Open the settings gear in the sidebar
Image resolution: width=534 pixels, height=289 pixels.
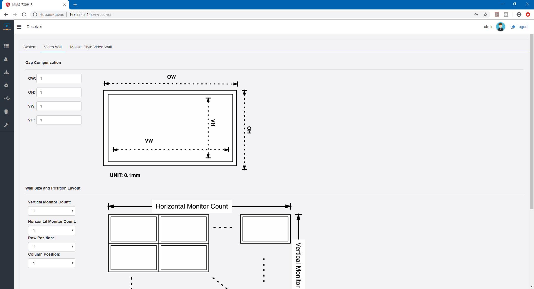(6, 85)
